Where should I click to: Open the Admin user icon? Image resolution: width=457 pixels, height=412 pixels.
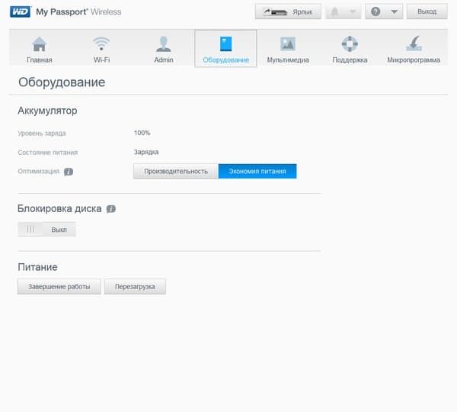(x=164, y=43)
